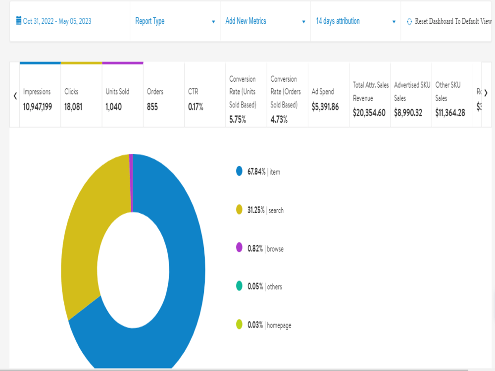Open the 14 days attribution dropdown
Viewport: 495px width, 371px height.
356,21
